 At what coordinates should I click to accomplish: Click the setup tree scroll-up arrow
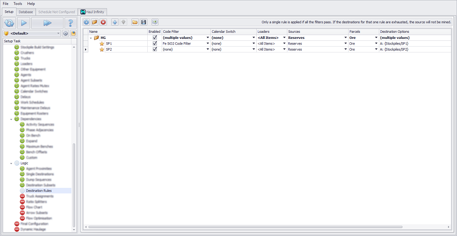[74, 47]
